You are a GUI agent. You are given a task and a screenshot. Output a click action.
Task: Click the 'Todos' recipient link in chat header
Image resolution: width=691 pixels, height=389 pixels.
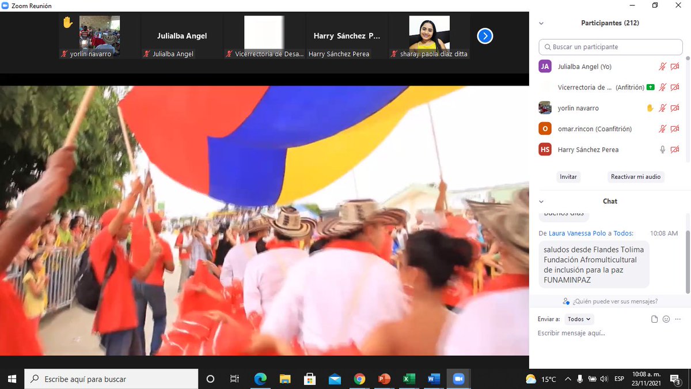(x=622, y=233)
